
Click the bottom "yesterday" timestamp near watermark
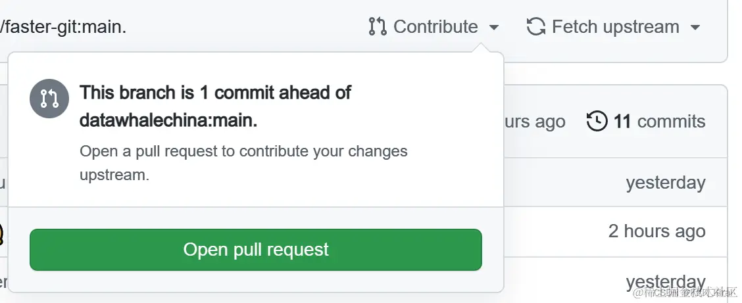pyautogui.click(x=666, y=281)
